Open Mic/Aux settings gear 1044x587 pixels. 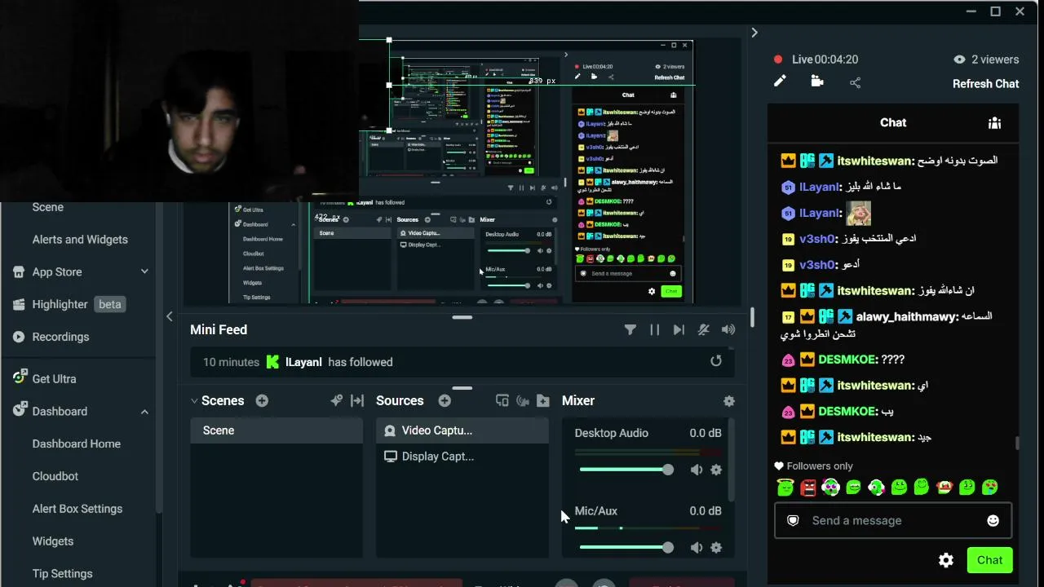coord(716,548)
